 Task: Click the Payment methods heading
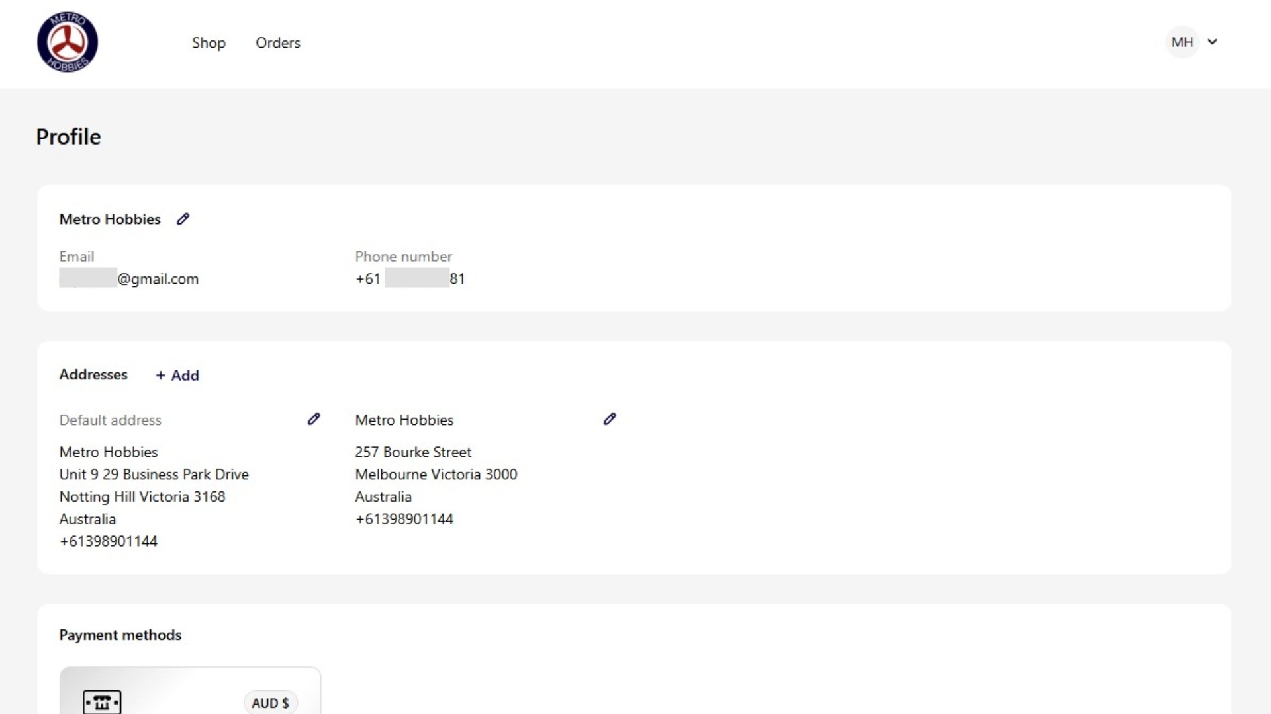click(x=120, y=635)
